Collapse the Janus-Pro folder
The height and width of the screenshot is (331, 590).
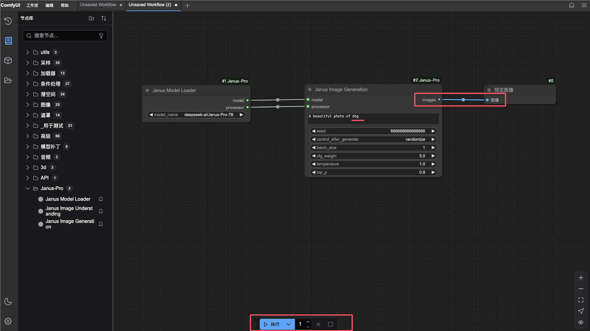(x=27, y=188)
